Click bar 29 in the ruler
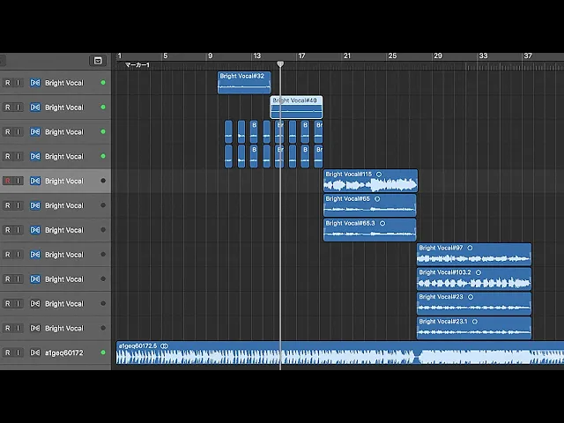This screenshot has height=423, width=564. pyautogui.click(x=438, y=56)
